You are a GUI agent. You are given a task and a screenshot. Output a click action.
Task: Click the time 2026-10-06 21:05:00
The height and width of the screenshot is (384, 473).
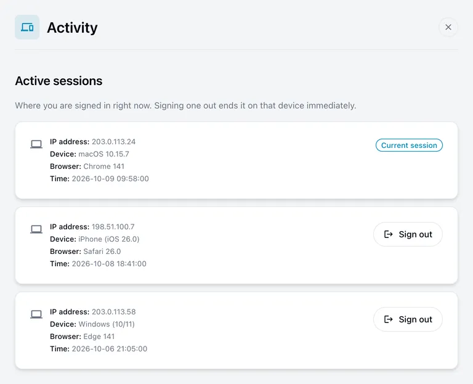[x=110, y=349]
